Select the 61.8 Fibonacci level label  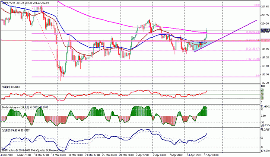click(253, 32)
